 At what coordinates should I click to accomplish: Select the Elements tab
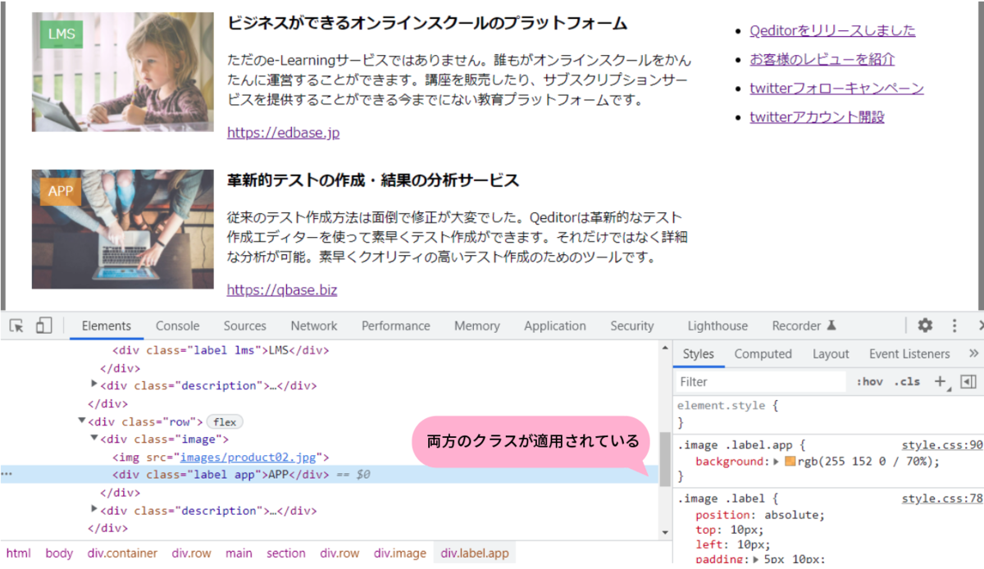pyautogui.click(x=106, y=325)
